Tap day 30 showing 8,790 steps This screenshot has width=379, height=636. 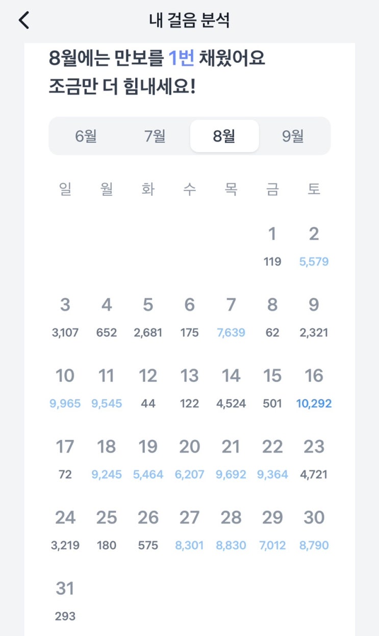tap(314, 531)
